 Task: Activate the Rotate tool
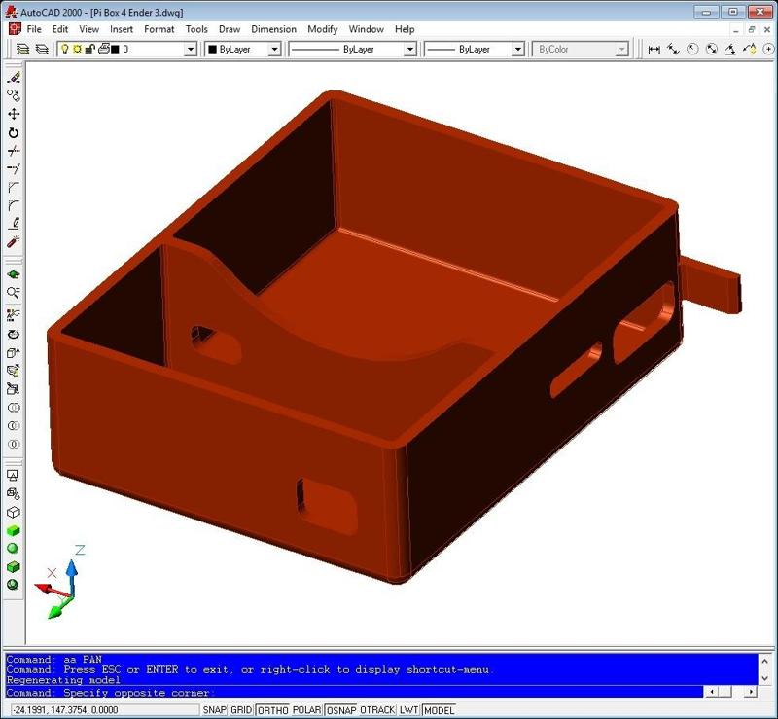pyautogui.click(x=14, y=132)
